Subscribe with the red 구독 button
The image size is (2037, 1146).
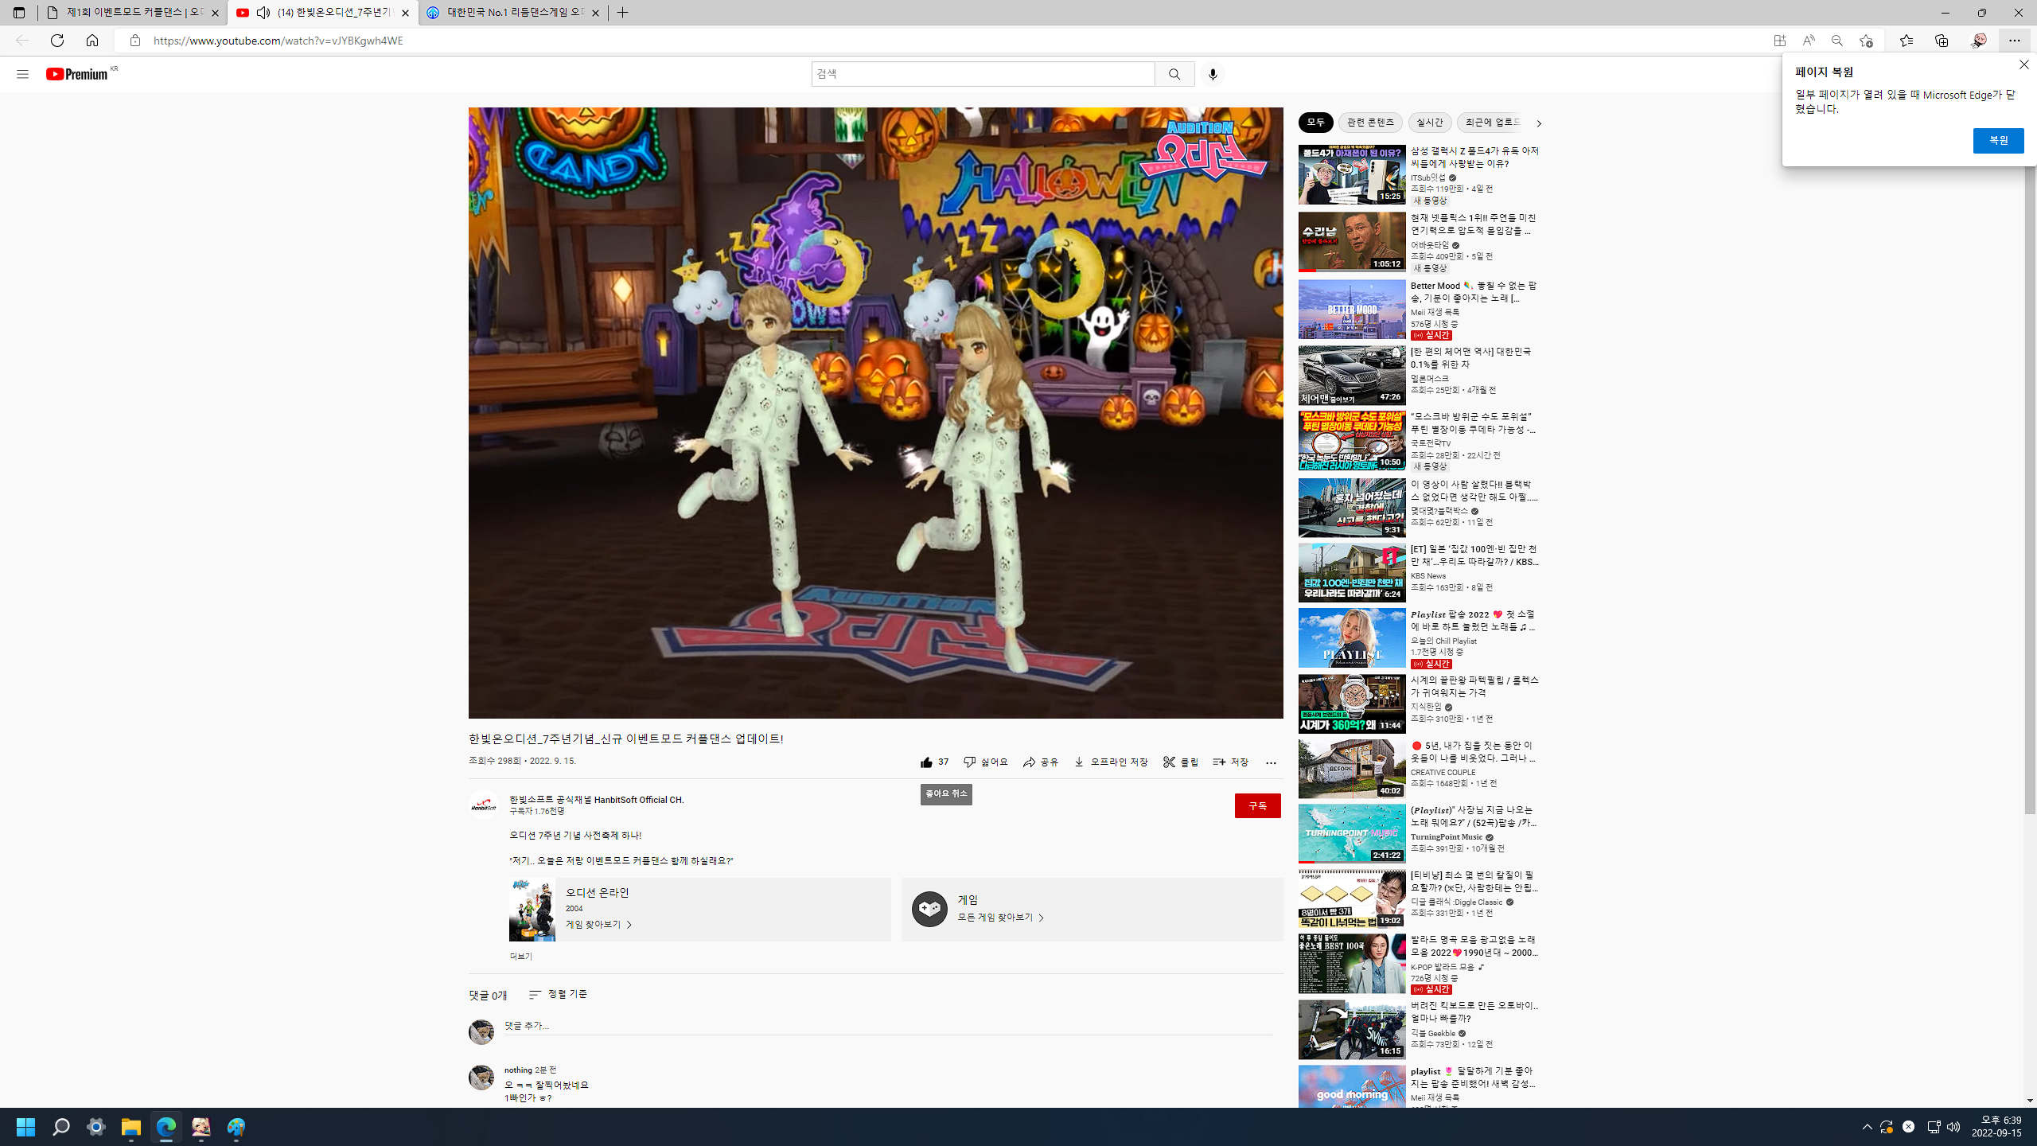click(x=1257, y=805)
